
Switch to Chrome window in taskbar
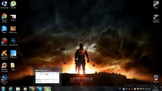(33, 89)
